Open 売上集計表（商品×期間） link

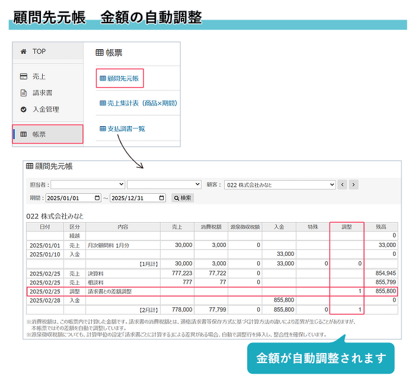139,103
